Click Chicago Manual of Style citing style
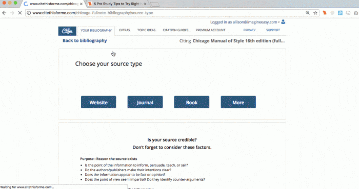This screenshot has height=189, width=359. (238, 41)
